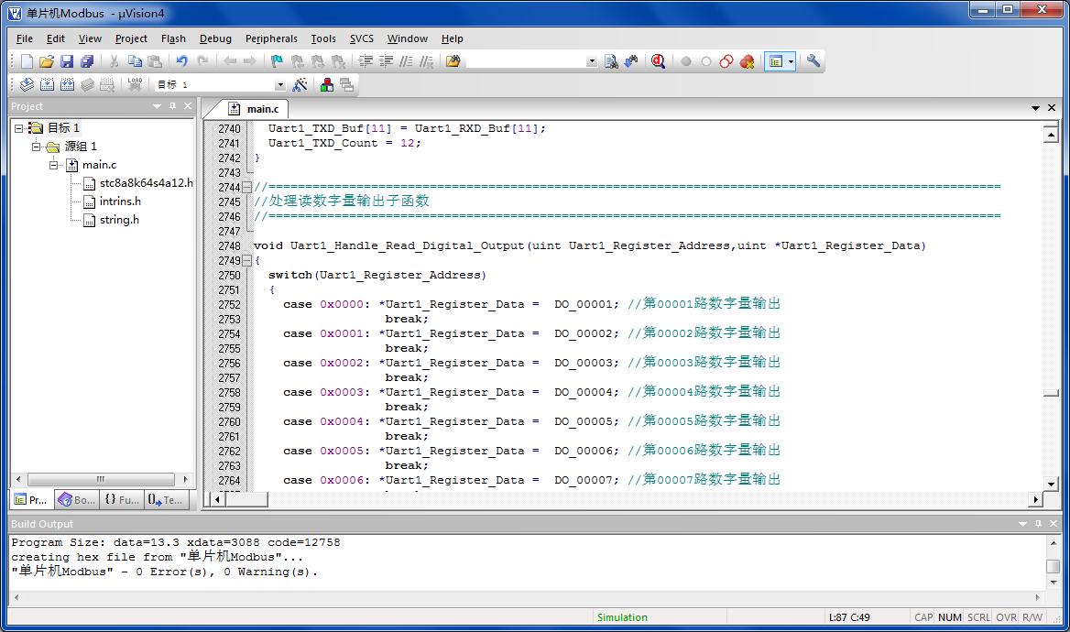Open a file using folder icon
This screenshot has height=632, width=1070.
click(47, 61)
